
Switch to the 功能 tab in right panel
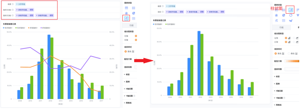pos(281,28)
